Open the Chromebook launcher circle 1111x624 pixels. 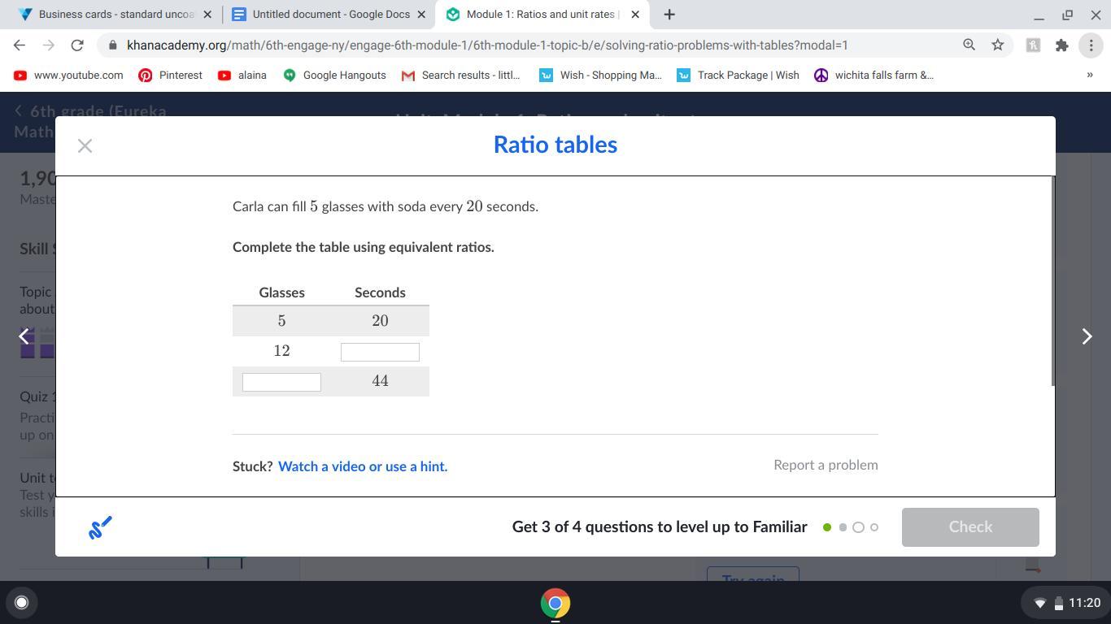pos(22,603)
